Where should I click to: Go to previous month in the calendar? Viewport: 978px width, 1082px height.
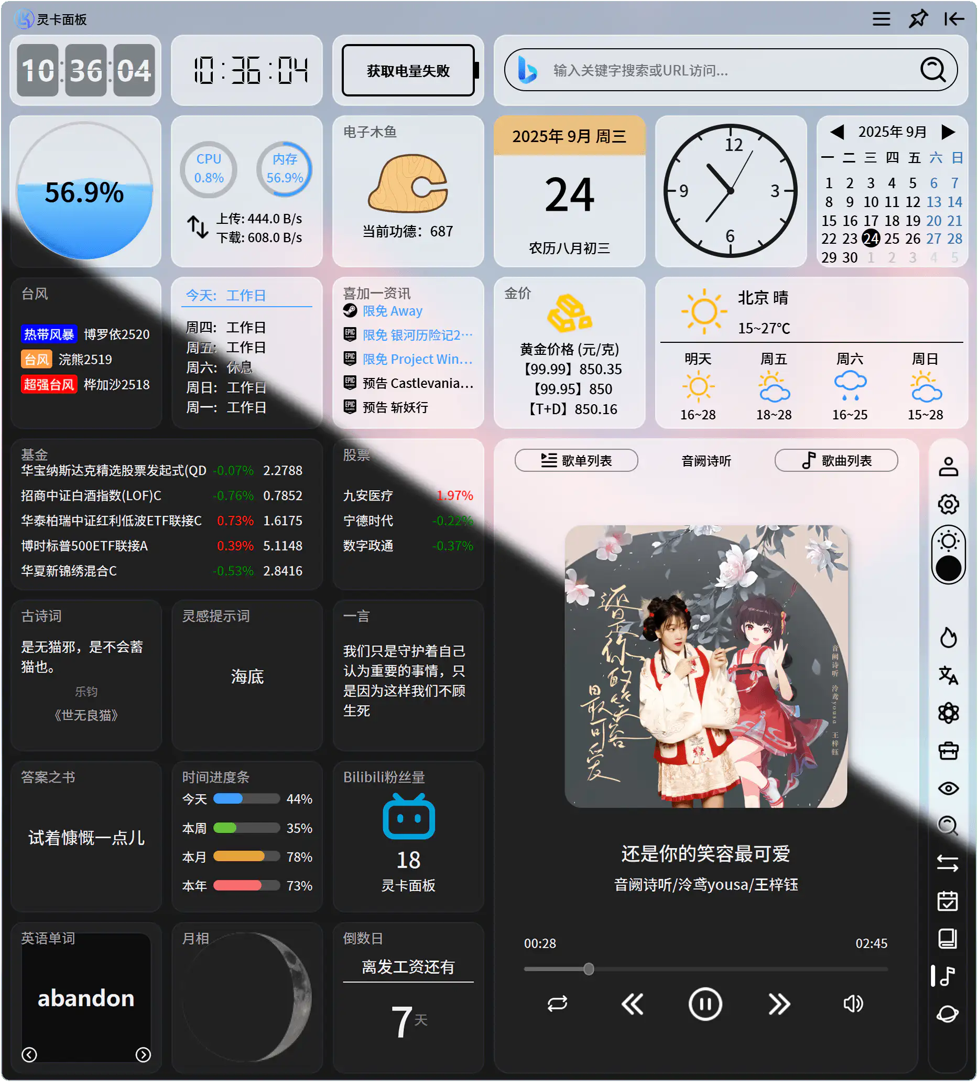(x=837, y=132)
